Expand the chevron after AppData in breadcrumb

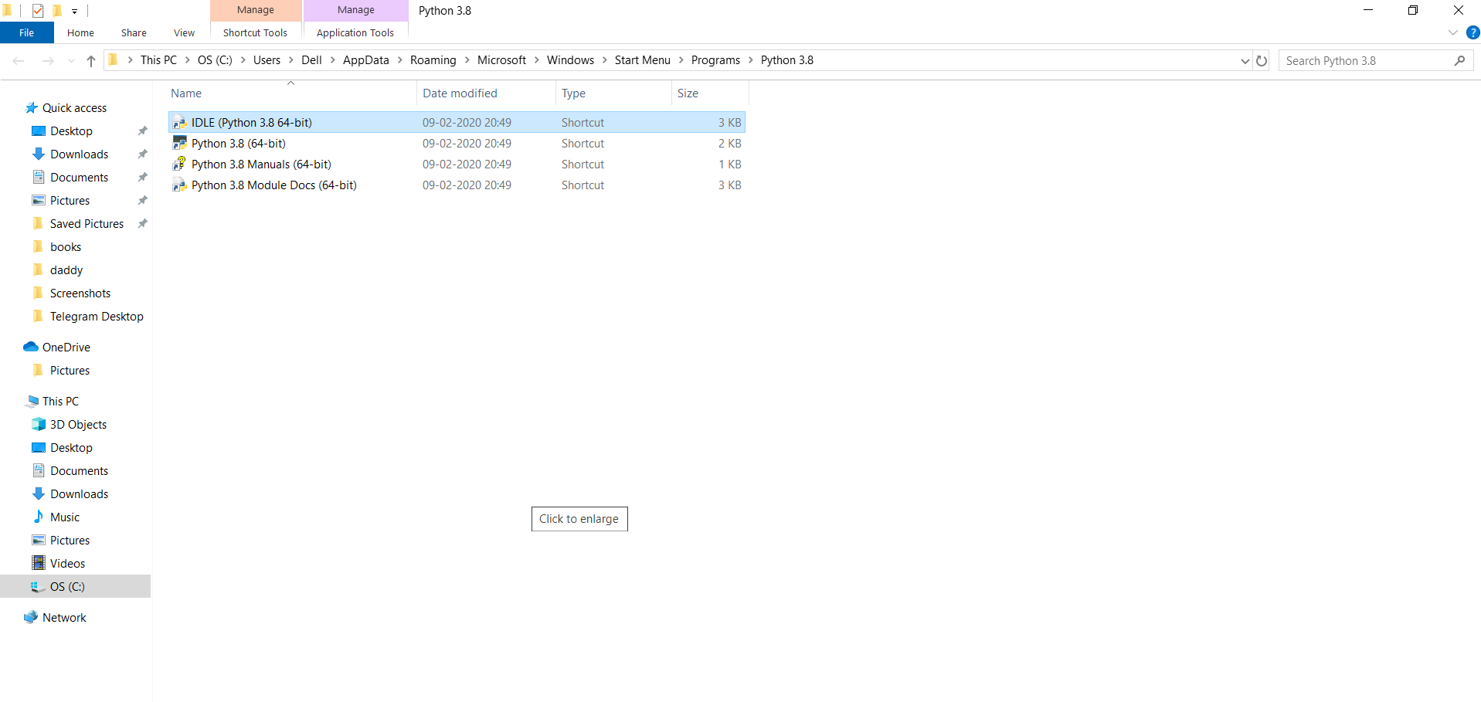pos(399,60)
